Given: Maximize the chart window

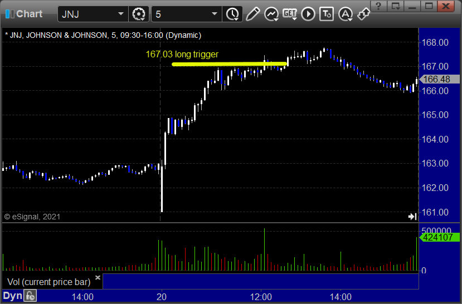Looking at the screenshot, I should tap(429, 6).
